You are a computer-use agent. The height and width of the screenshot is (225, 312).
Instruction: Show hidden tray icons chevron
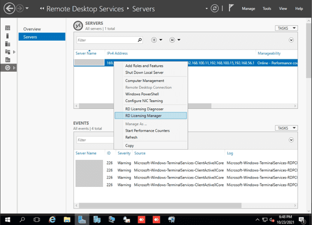[257, 220]
